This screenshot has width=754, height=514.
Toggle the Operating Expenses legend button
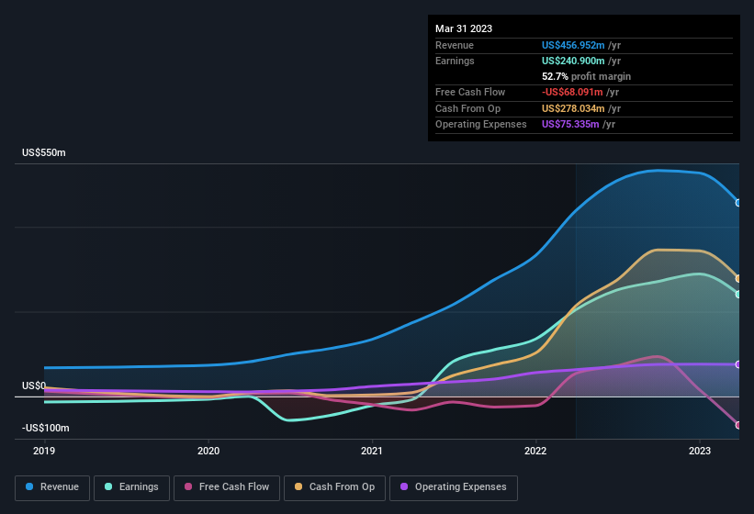454,487
